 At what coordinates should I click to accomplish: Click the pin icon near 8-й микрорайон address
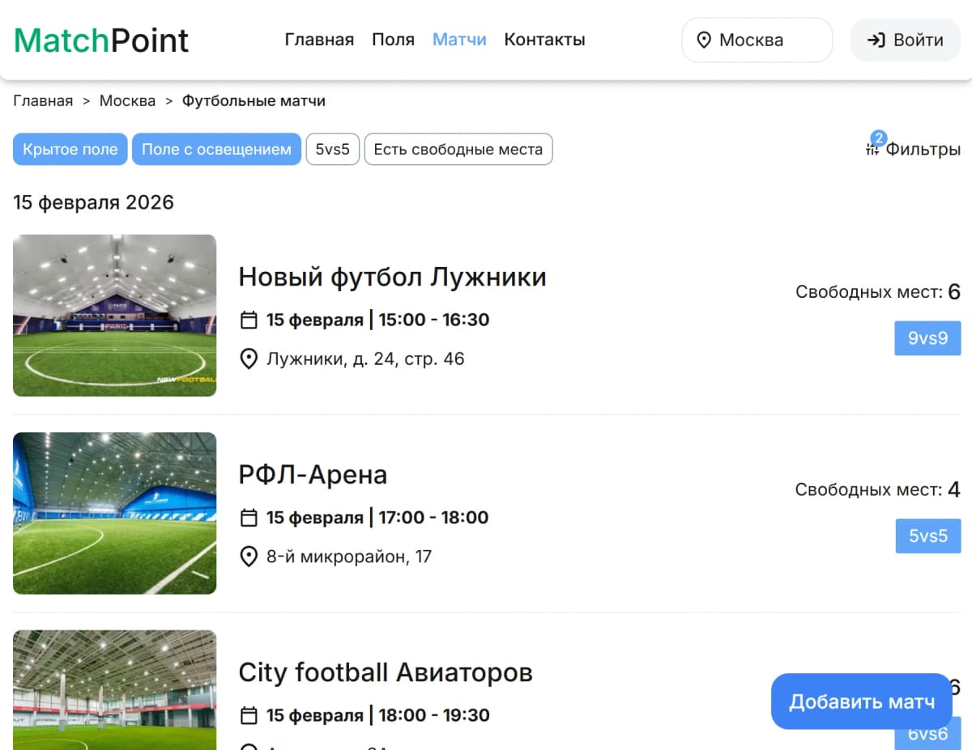pyautogui.click(x=249, y=557)
